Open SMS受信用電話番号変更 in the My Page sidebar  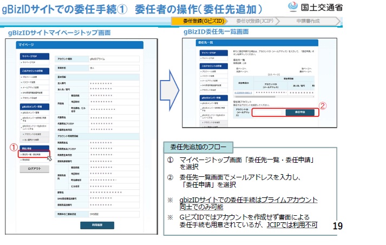click(x=32, y=92)
